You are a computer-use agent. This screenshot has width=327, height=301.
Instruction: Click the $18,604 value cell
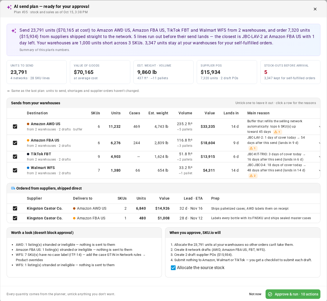point(208,143)
